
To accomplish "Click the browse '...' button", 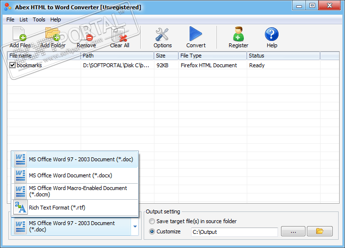I will [x=293, y=231].
